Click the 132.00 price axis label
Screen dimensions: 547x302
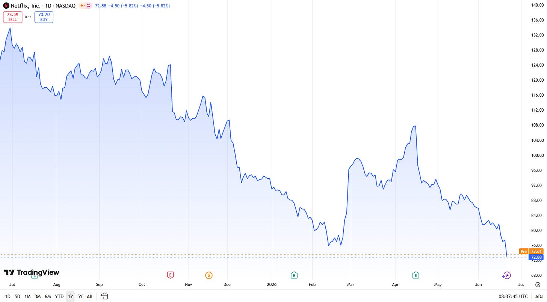pos(538,35)
